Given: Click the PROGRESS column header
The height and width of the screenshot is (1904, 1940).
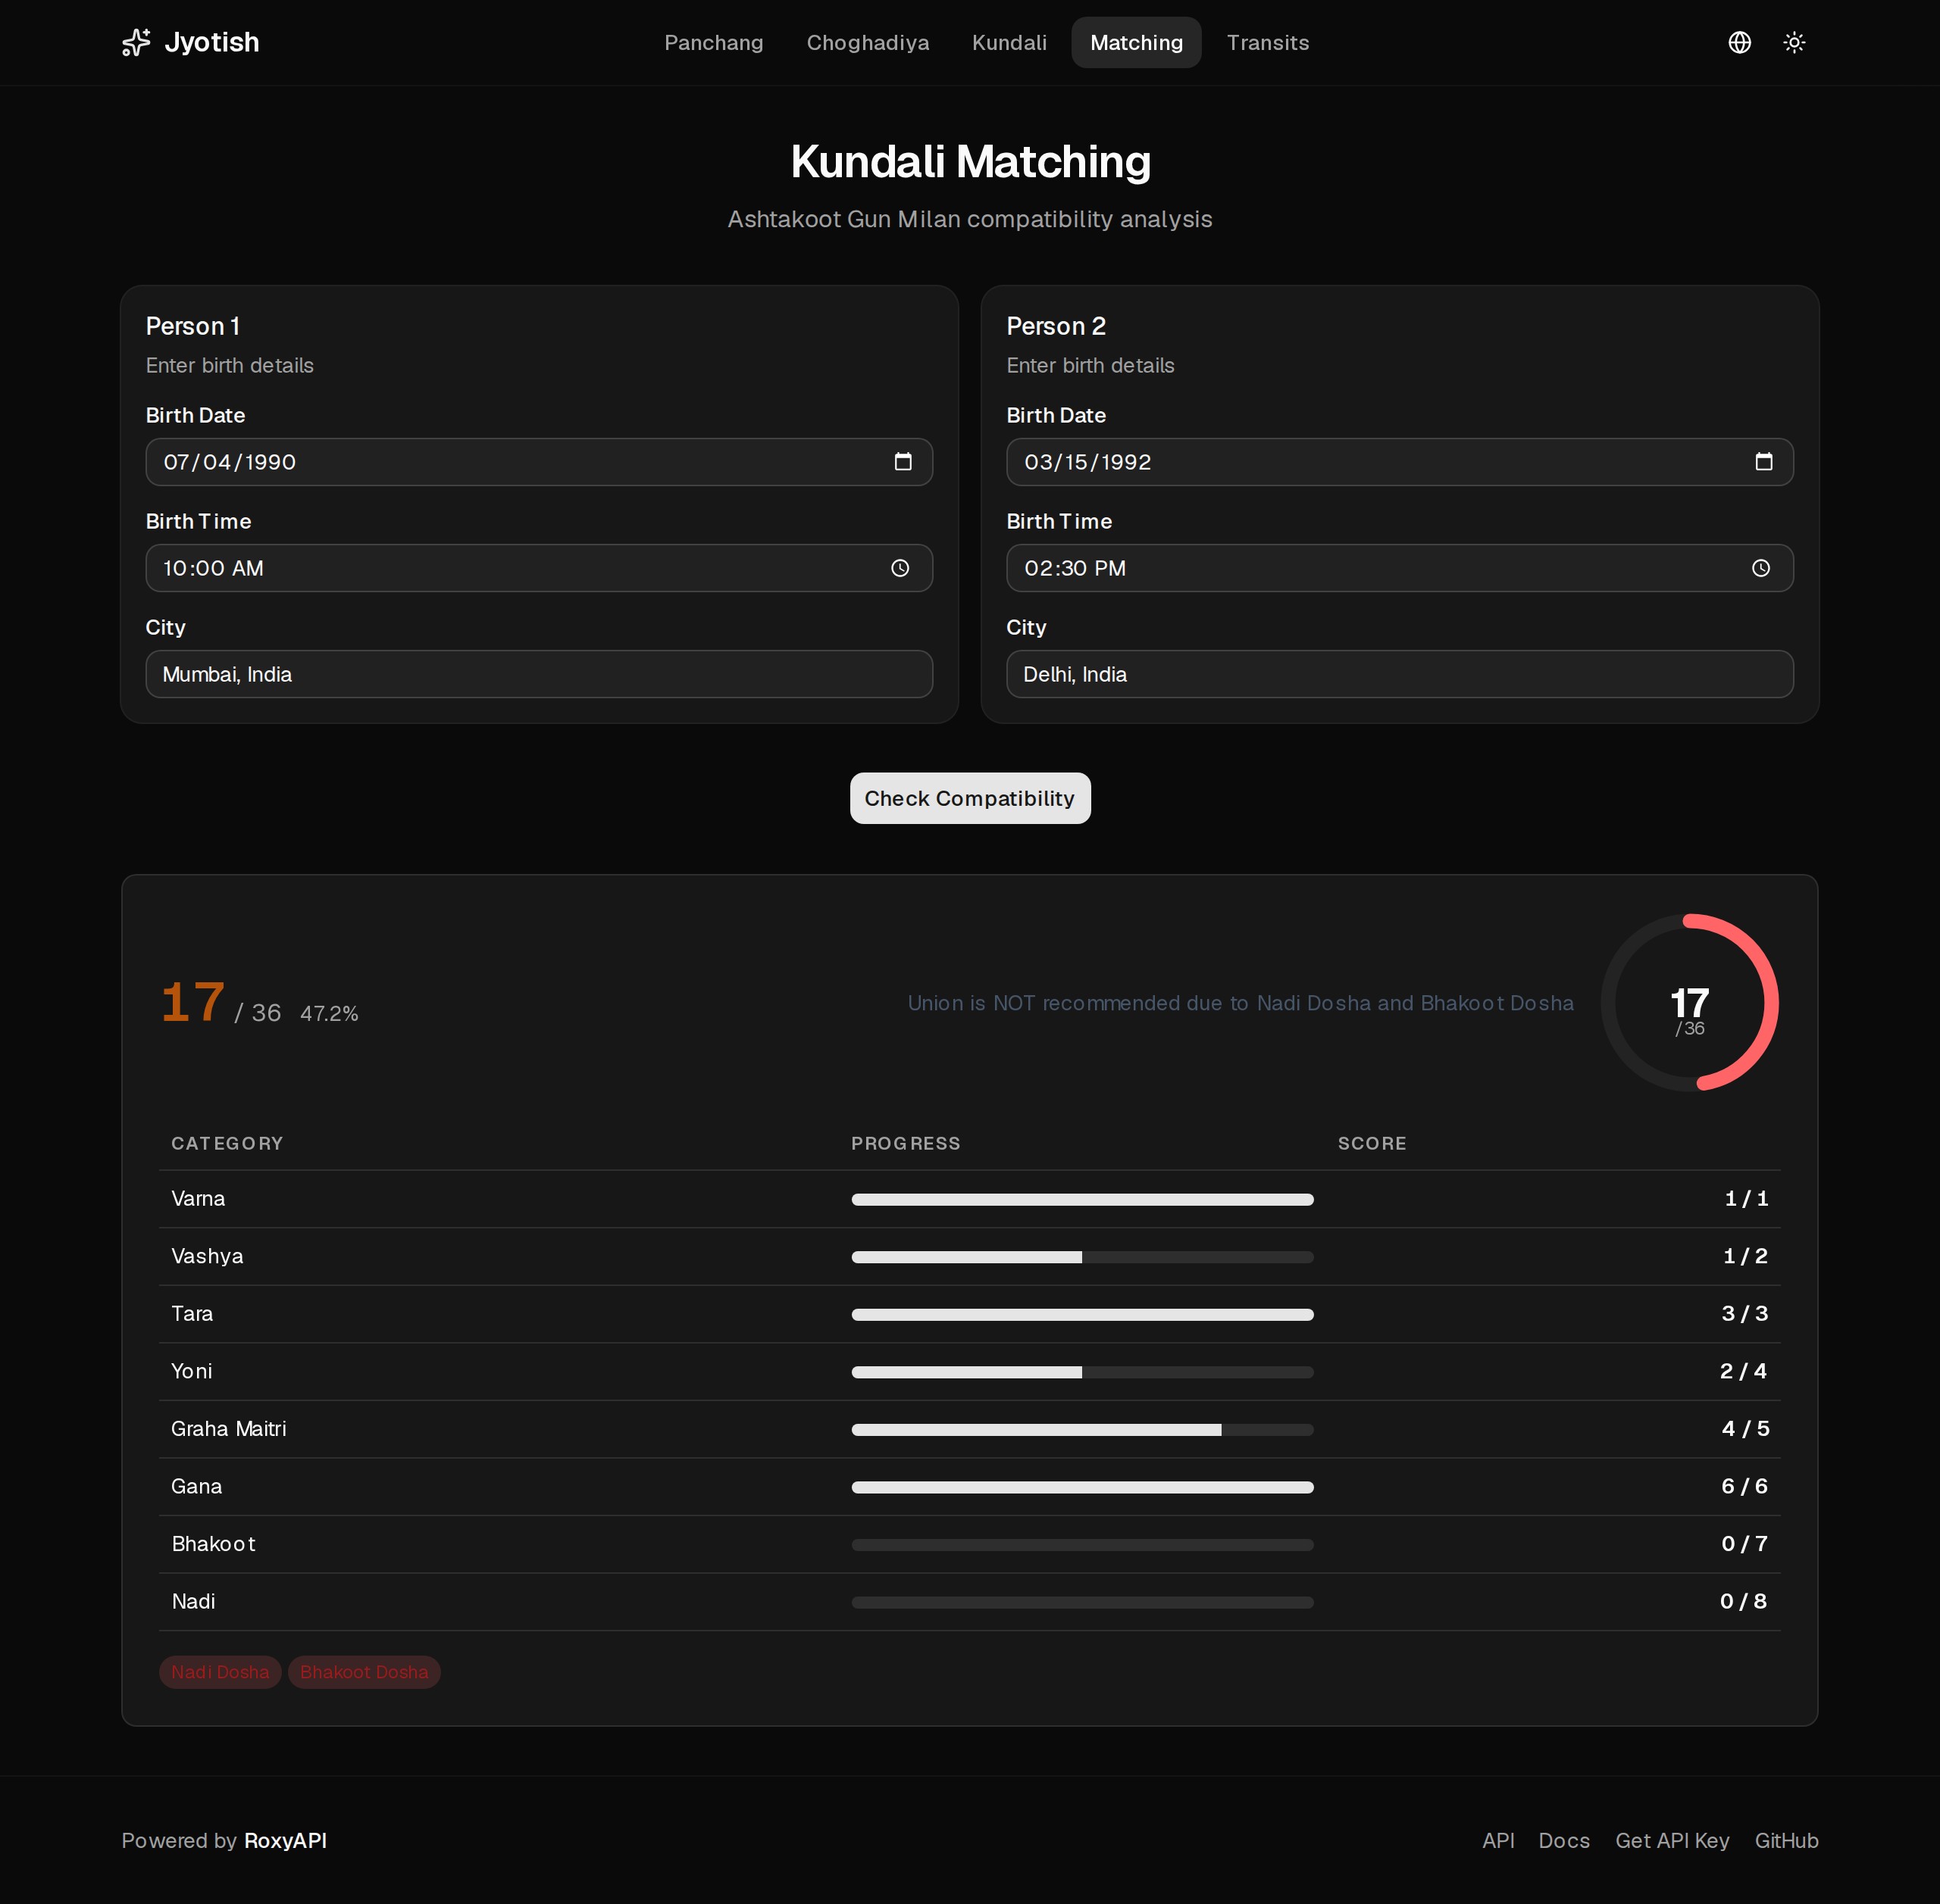Looking at the screenshot, I should click(906, 1143).
